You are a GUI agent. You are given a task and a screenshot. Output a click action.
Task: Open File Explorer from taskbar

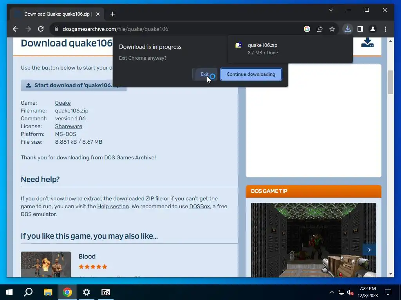tap(48, 292)
